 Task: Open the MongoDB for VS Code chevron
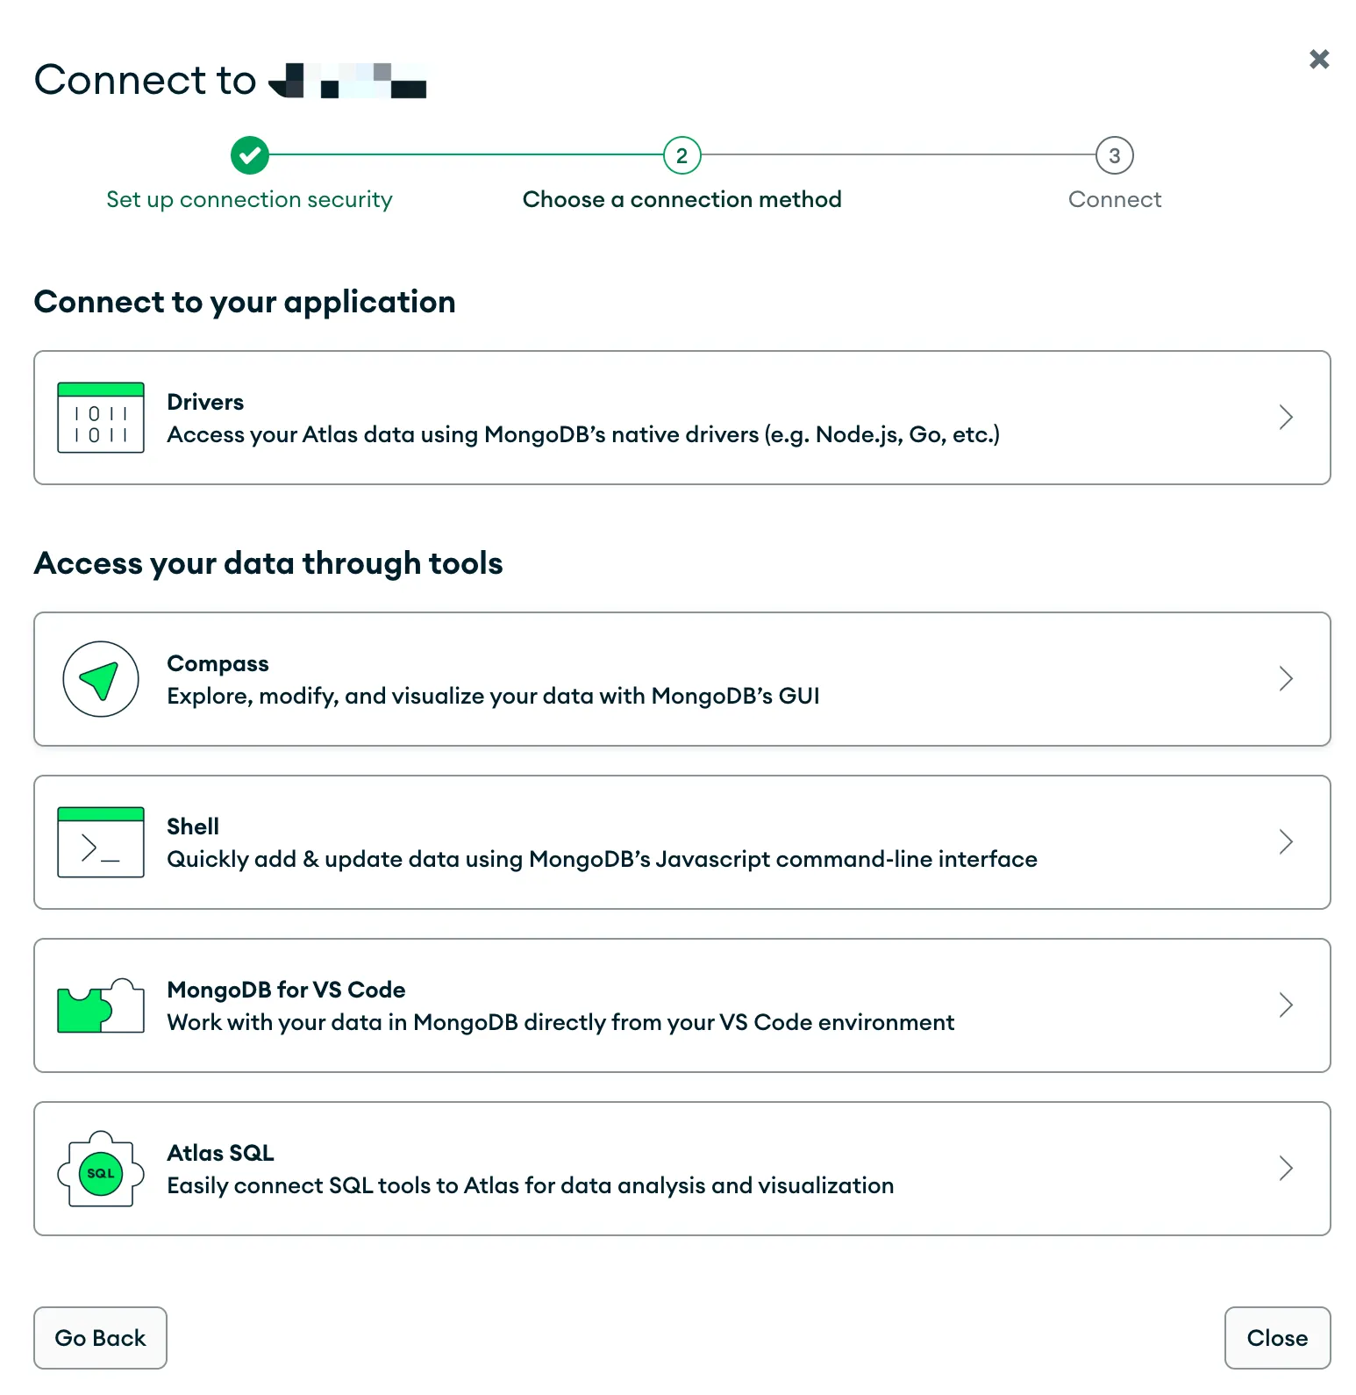(x=1287, y=1005)
